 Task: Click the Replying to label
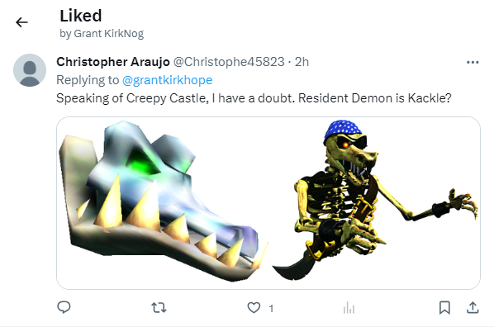pos(88,80)
